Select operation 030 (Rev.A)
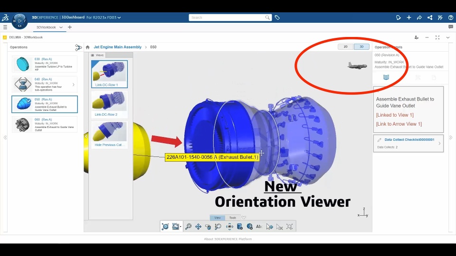The width and height of the screenshot is (456, 256). 45,64
